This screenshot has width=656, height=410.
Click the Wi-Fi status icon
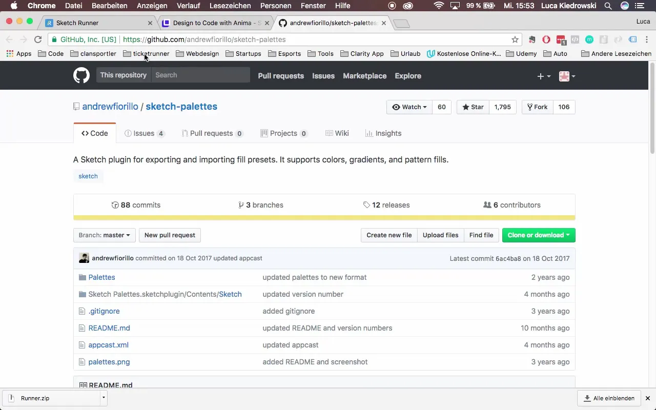click(439, 6)
